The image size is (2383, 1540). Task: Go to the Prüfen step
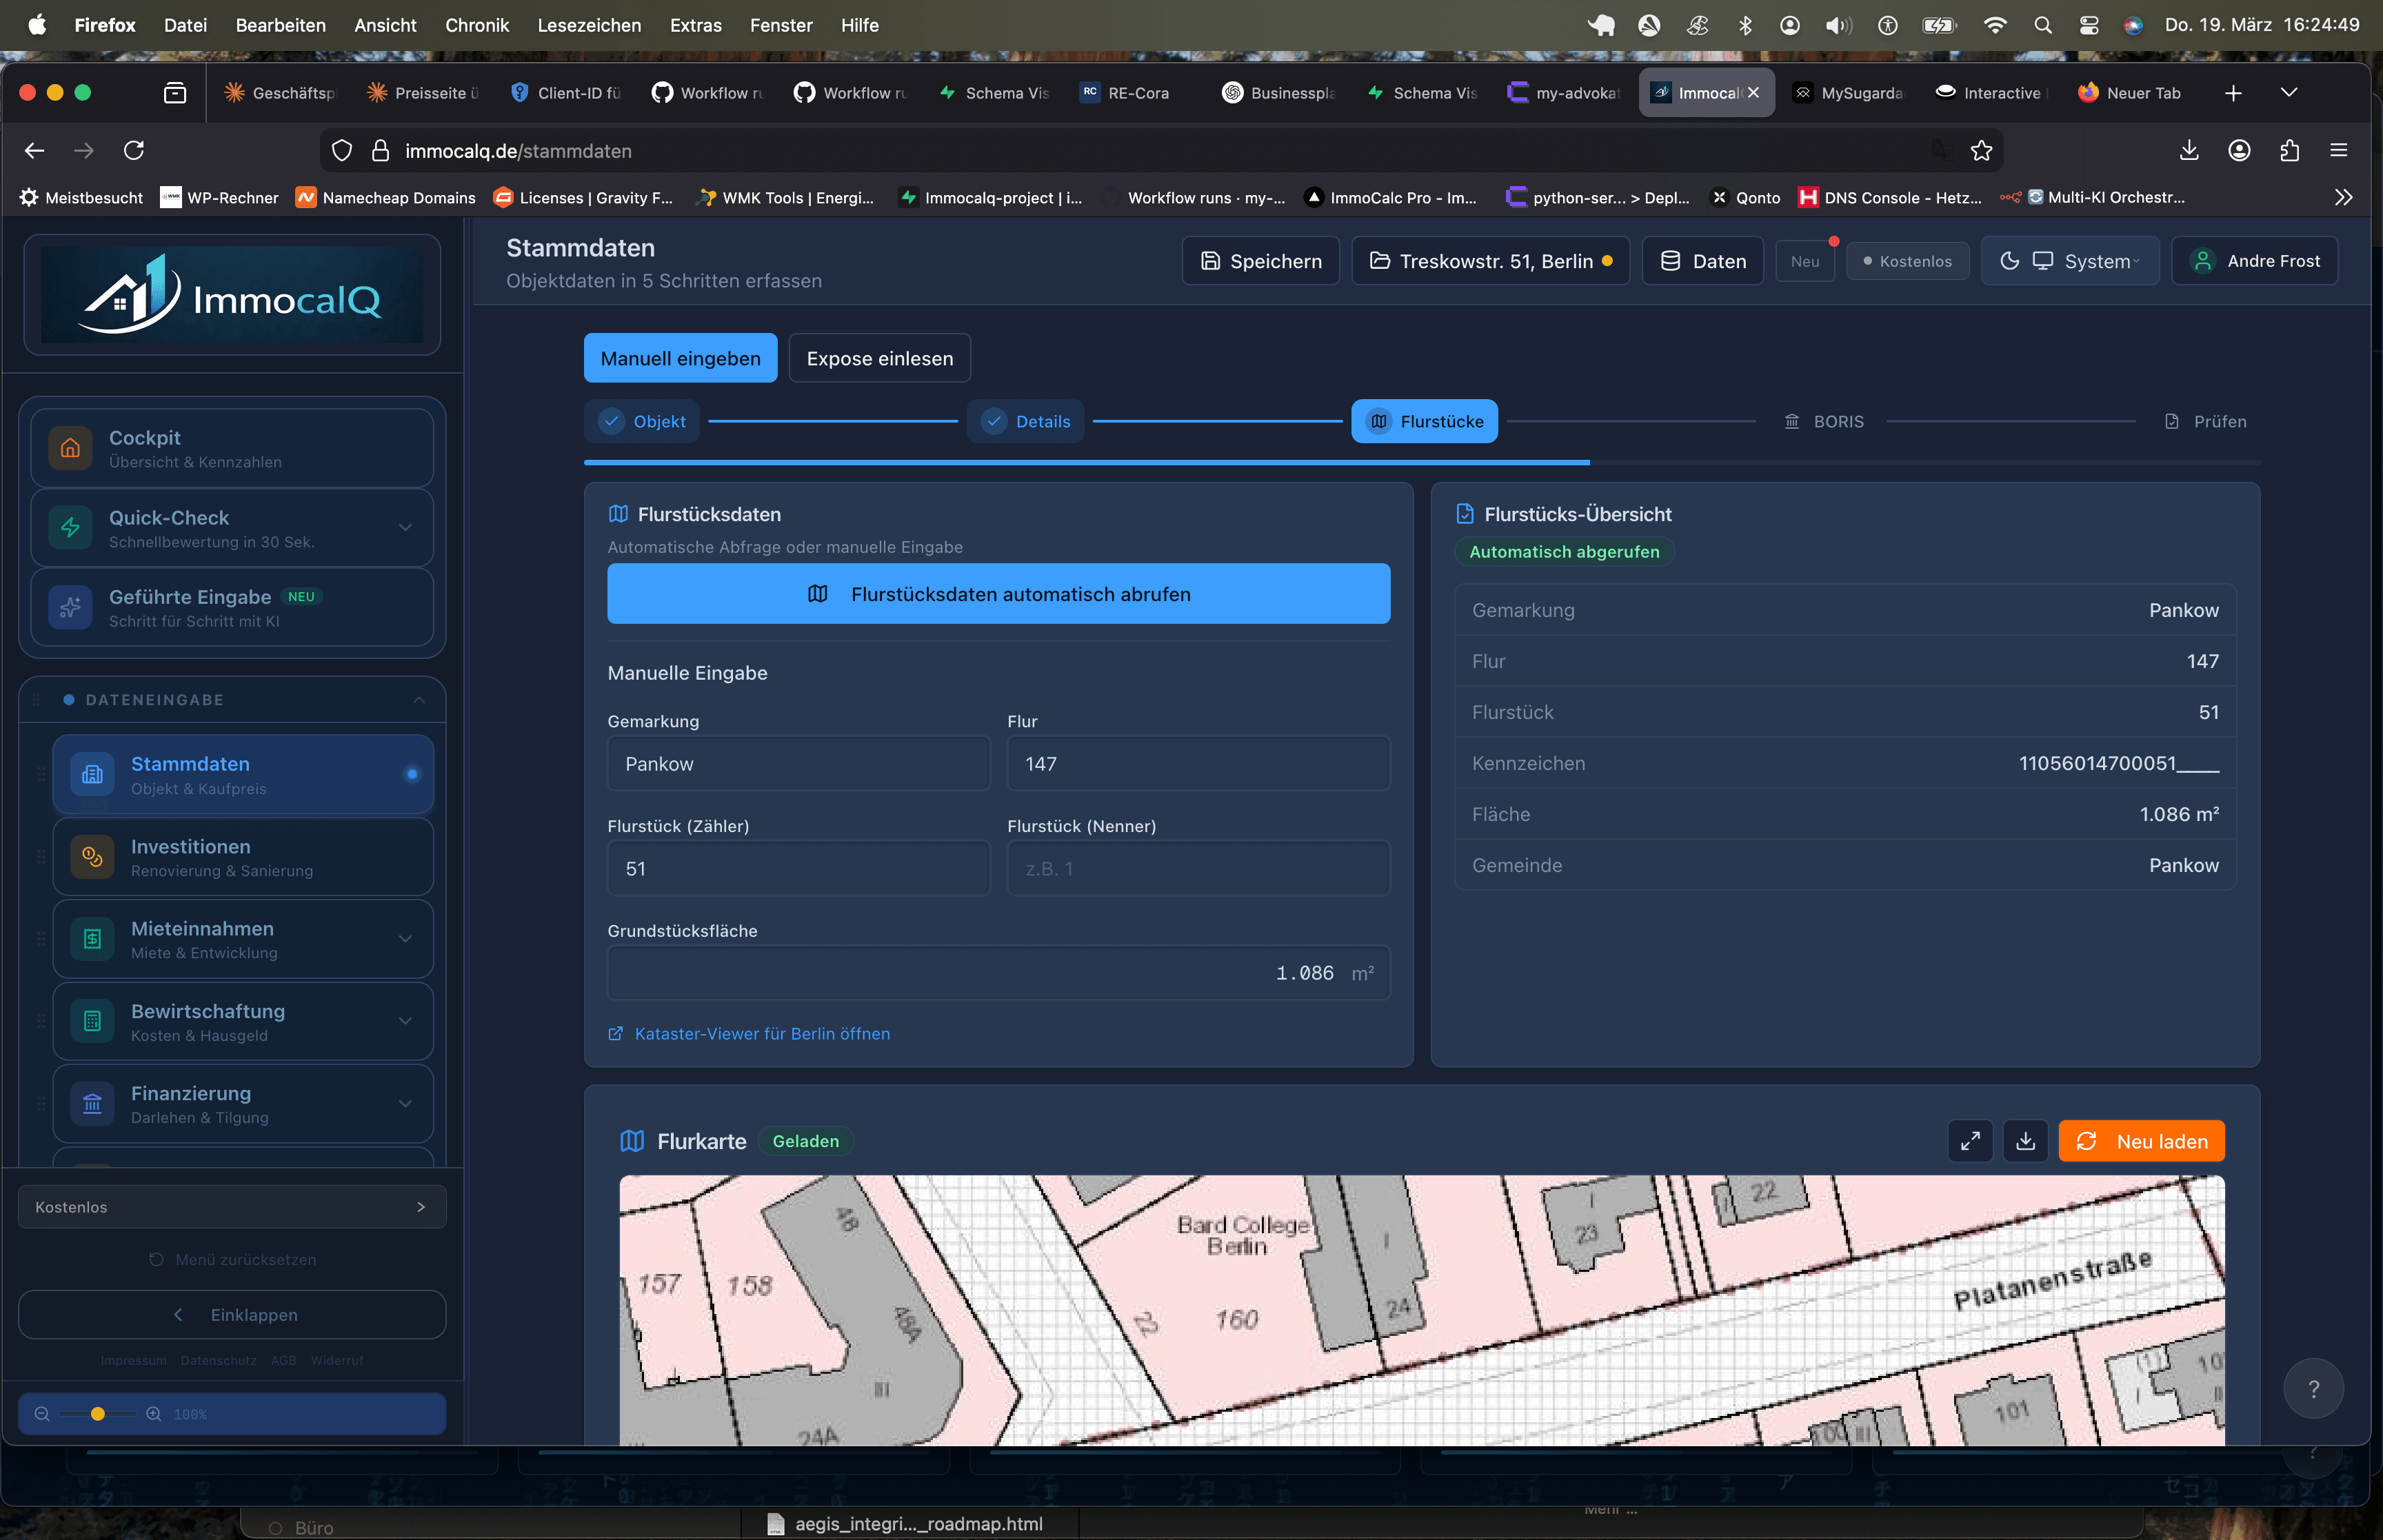click(2206, 421)
